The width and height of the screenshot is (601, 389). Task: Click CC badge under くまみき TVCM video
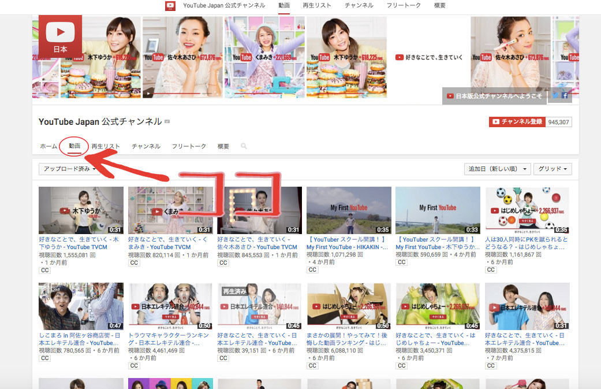(134, 263)
